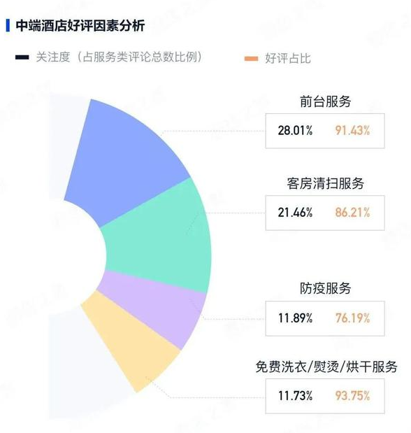This screenshot has height=433, width=411.
Task: Click the 76.19% positive rating value
Action: (352, 318)
